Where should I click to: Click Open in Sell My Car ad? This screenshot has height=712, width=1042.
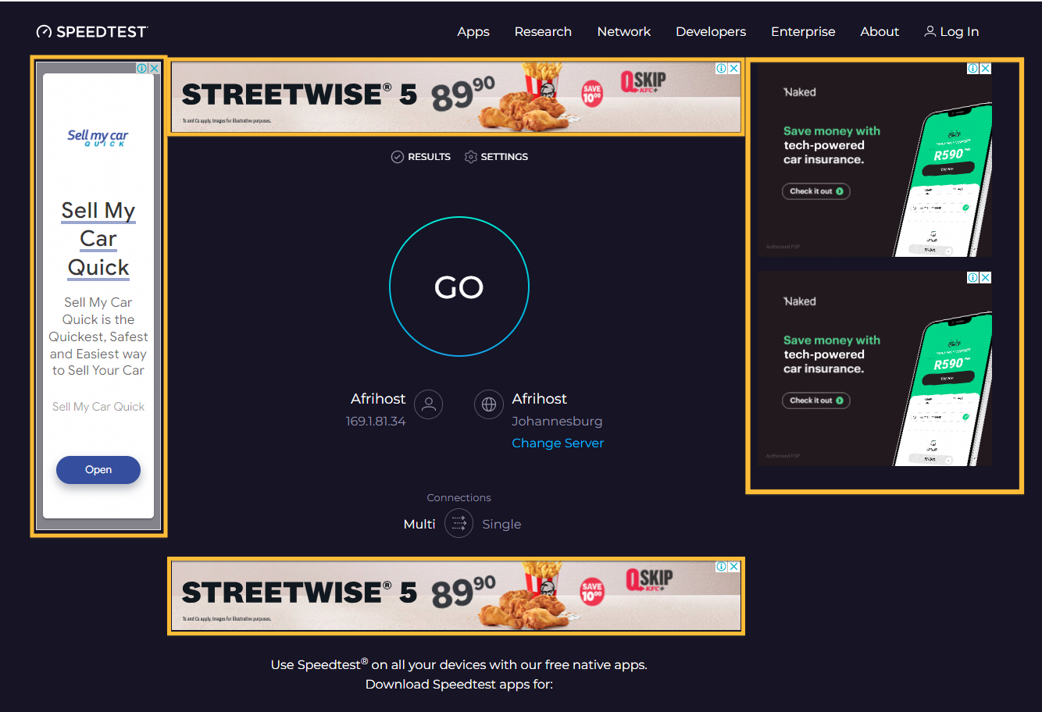[98, 469]
